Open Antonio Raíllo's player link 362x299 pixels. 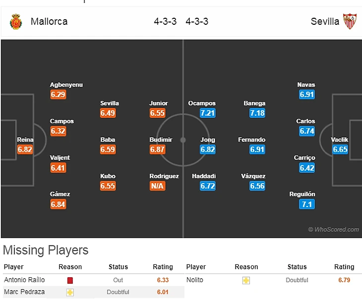(24, 280)
